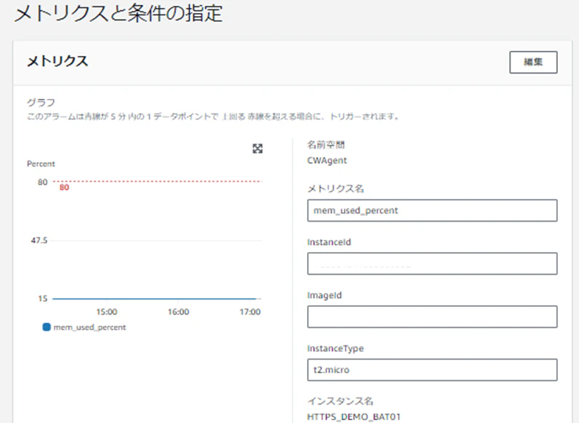Click the mem_used_percent legend label
This screenshot has height=423, width=579.
pos(89,327)
